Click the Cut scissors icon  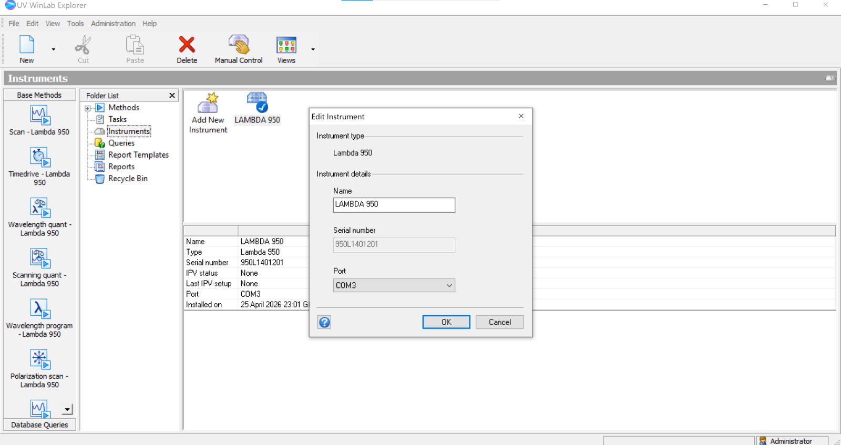tap(83, 45)
